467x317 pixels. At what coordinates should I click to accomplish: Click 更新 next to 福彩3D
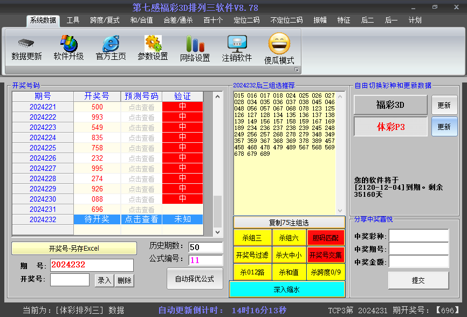pos(444,105)
